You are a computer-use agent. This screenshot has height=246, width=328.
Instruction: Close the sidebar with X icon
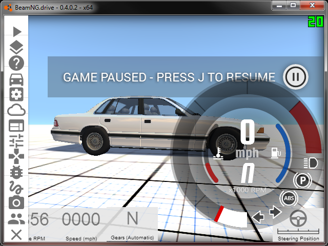pos(16,235)
